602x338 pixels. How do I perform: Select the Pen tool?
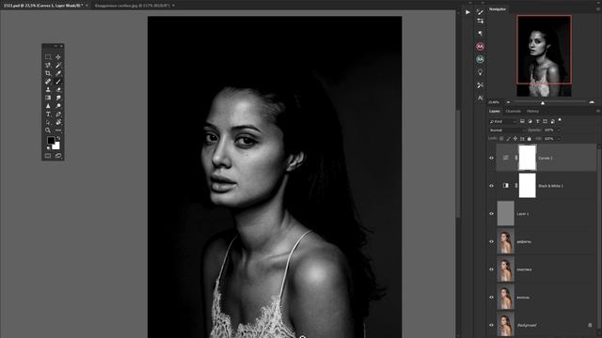tap(58, 115)
